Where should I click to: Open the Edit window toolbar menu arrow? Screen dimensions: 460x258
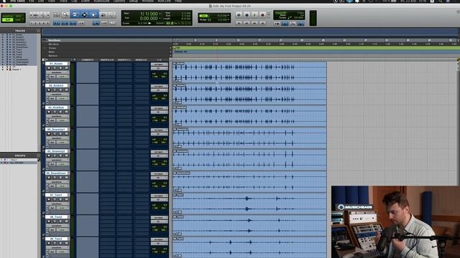[458, 12]
